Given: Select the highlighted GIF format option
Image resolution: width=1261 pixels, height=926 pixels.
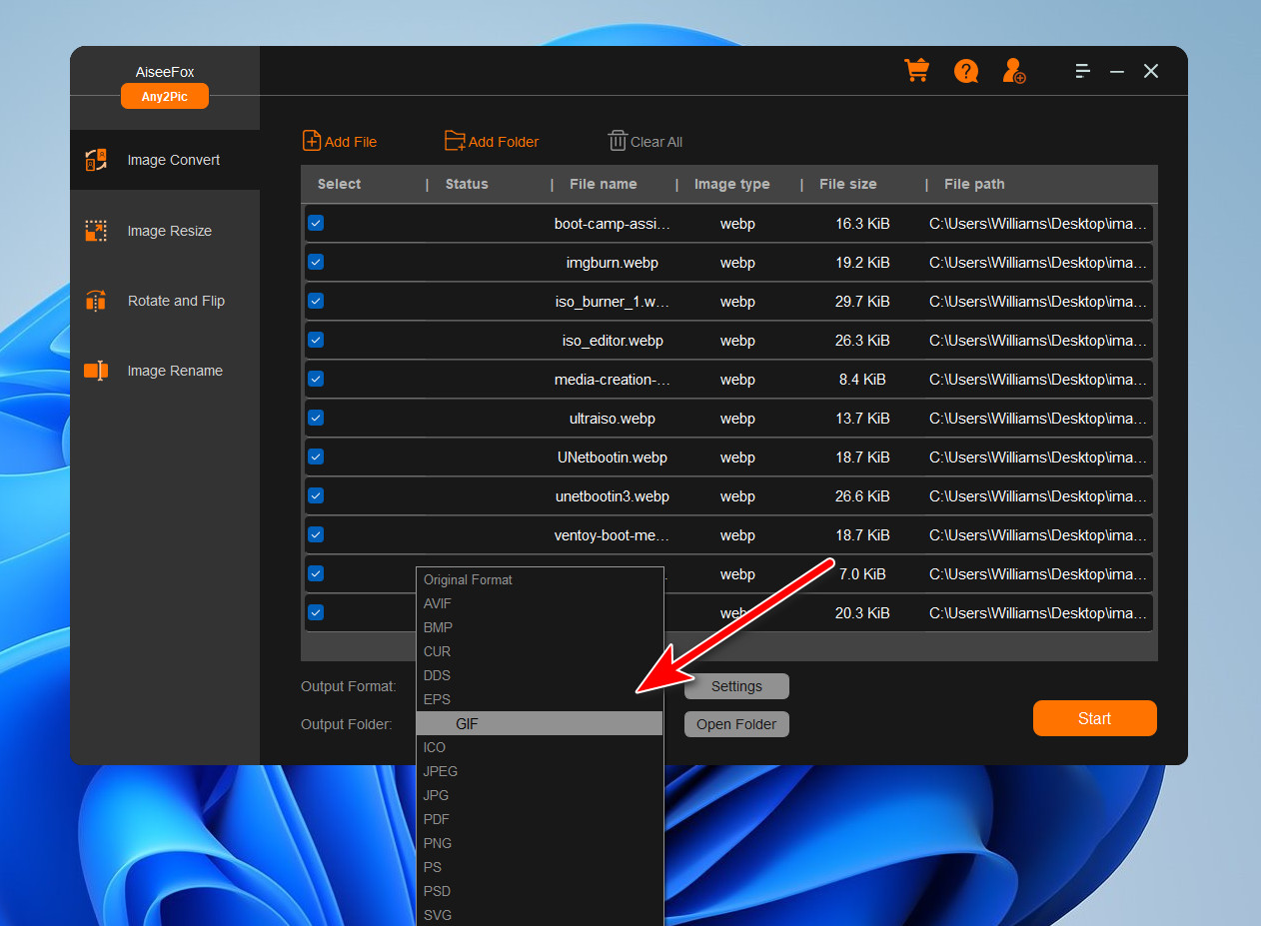Looking at the screenshot, I should [x=540, y=723].
